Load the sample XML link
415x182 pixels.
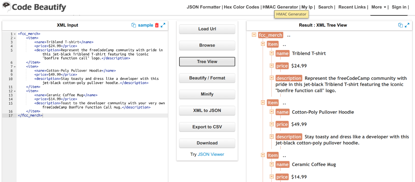(x=146, y=25)
